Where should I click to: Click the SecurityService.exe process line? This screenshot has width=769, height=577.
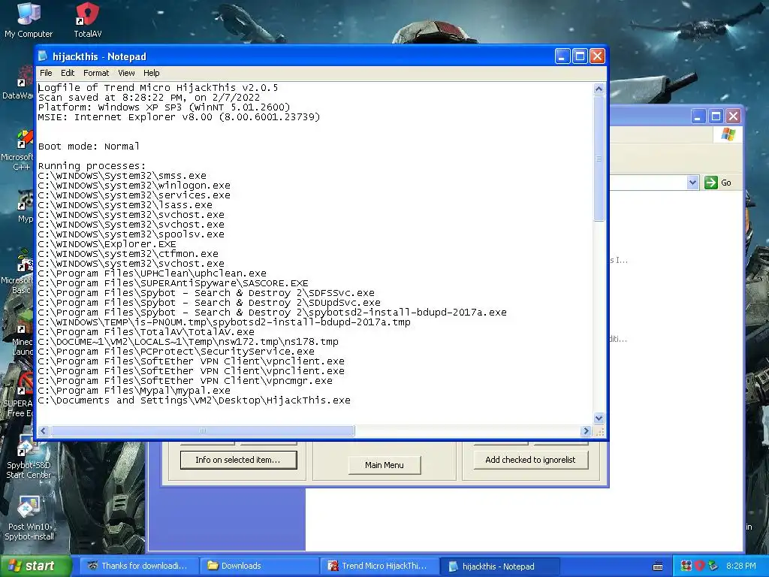(176, 352)
